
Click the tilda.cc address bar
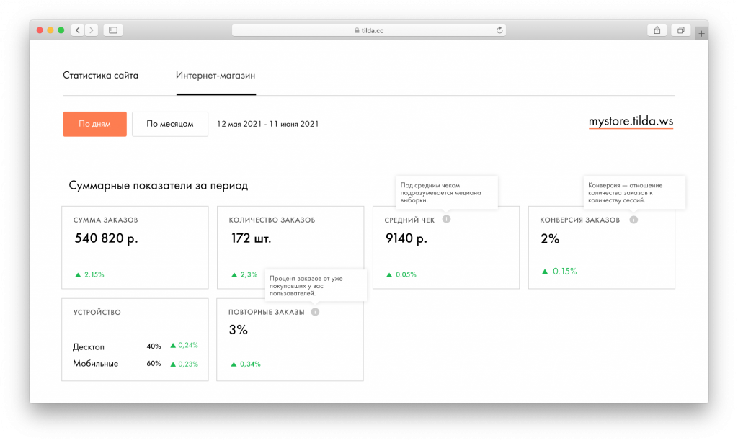pyautogui.click(x=369, y=30)
